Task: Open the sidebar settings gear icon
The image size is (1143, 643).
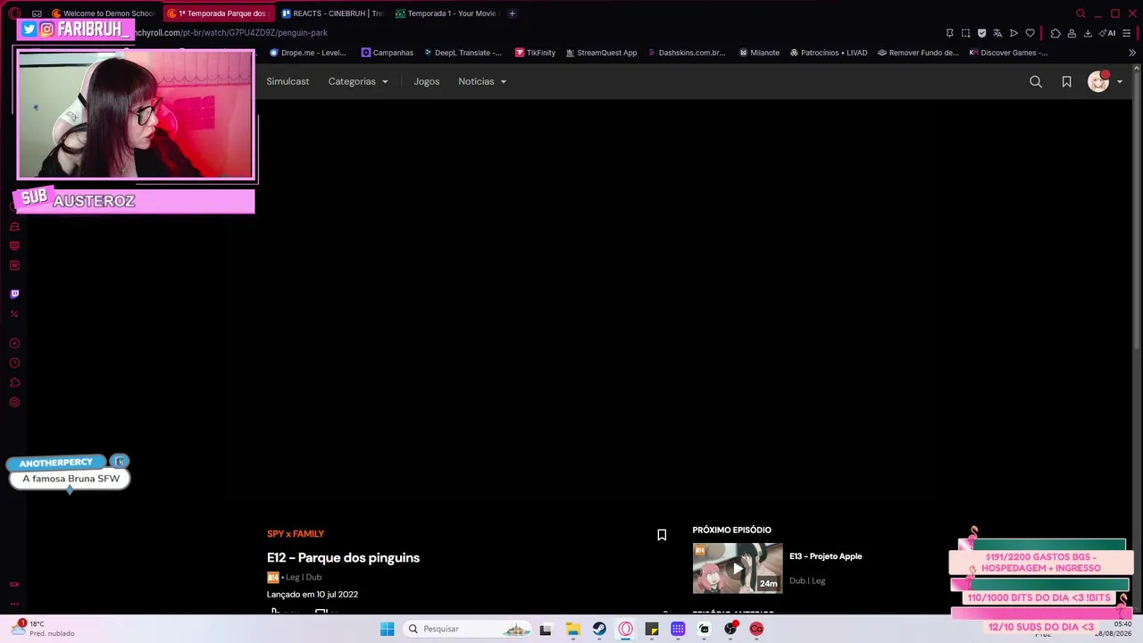Action: coord(14,402)
